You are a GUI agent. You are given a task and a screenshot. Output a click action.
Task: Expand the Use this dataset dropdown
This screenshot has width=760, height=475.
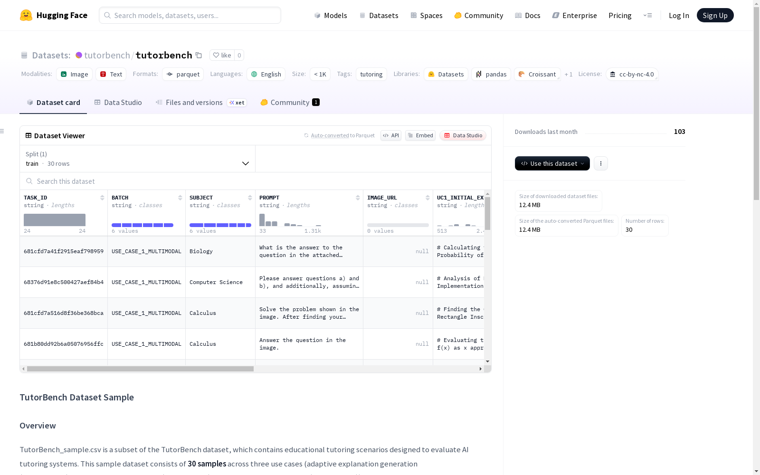[552, 163]
